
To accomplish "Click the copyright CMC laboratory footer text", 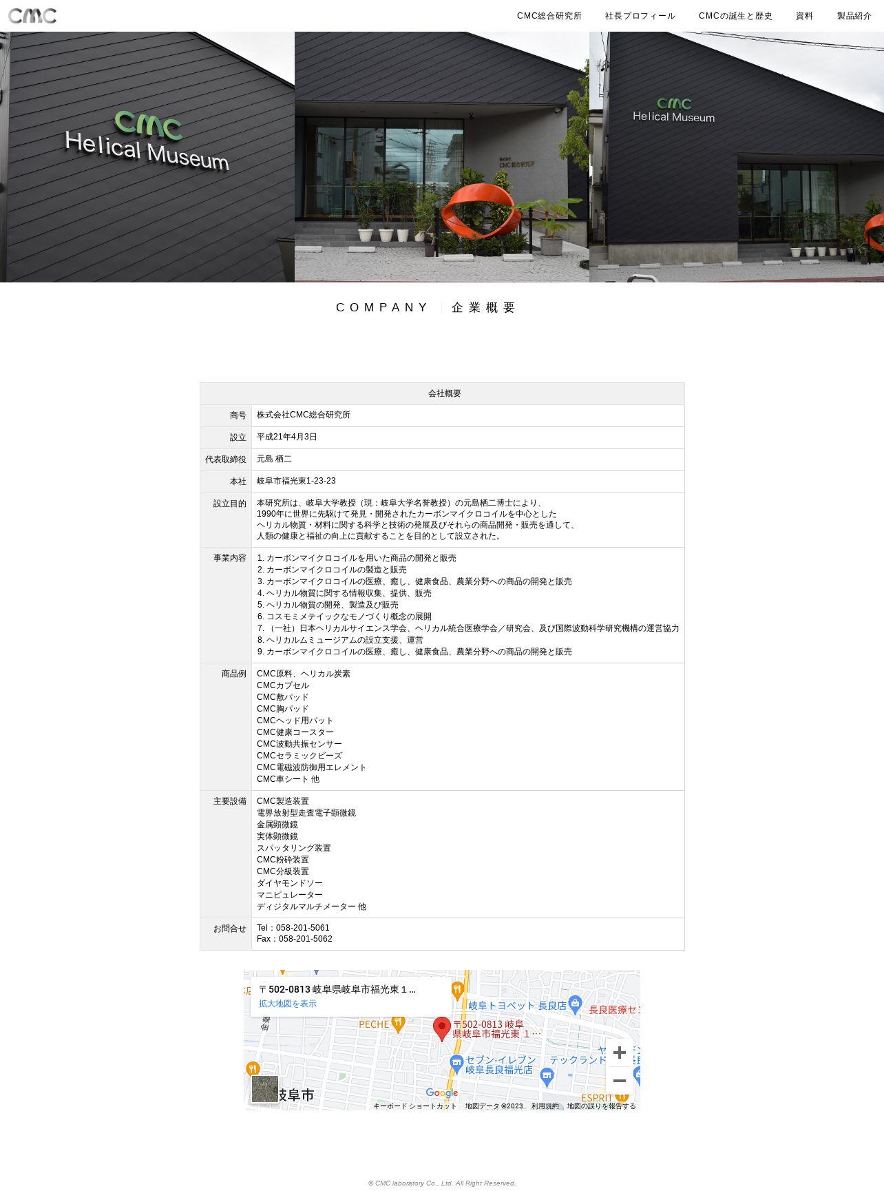I will tap(442, 1183).
